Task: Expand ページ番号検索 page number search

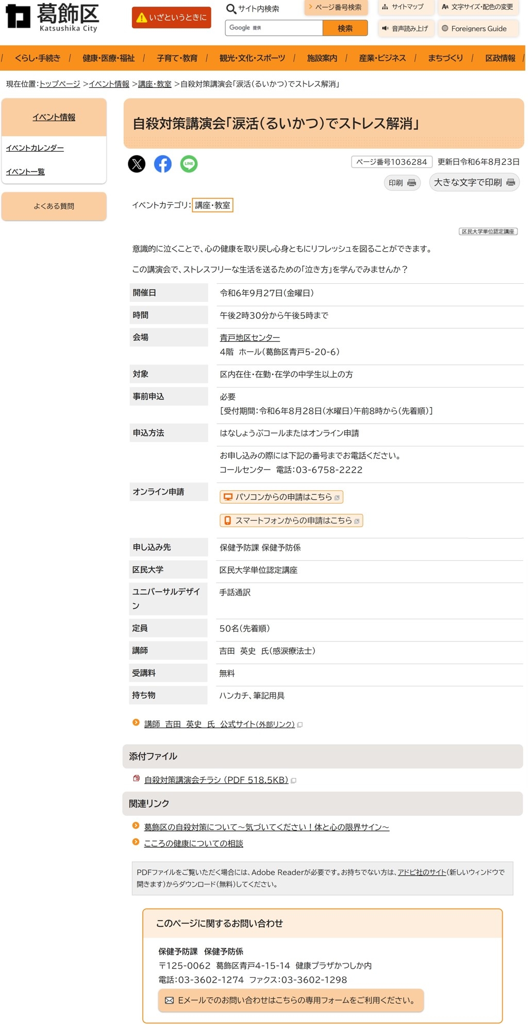Action: point(336,7)
